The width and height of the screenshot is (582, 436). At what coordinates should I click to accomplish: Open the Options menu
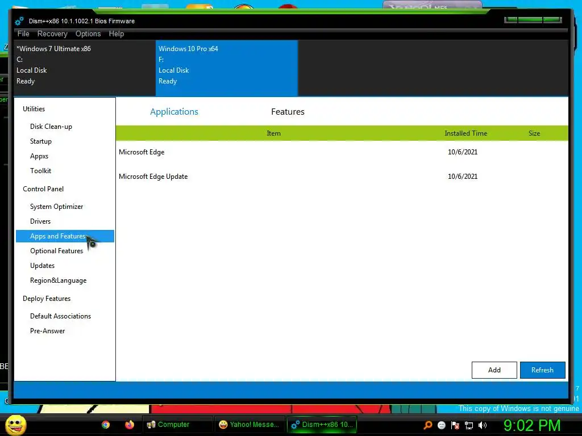[88, 33]
